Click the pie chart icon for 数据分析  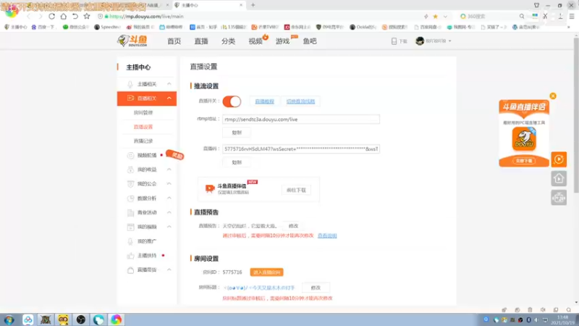click(x=130, y=198)
